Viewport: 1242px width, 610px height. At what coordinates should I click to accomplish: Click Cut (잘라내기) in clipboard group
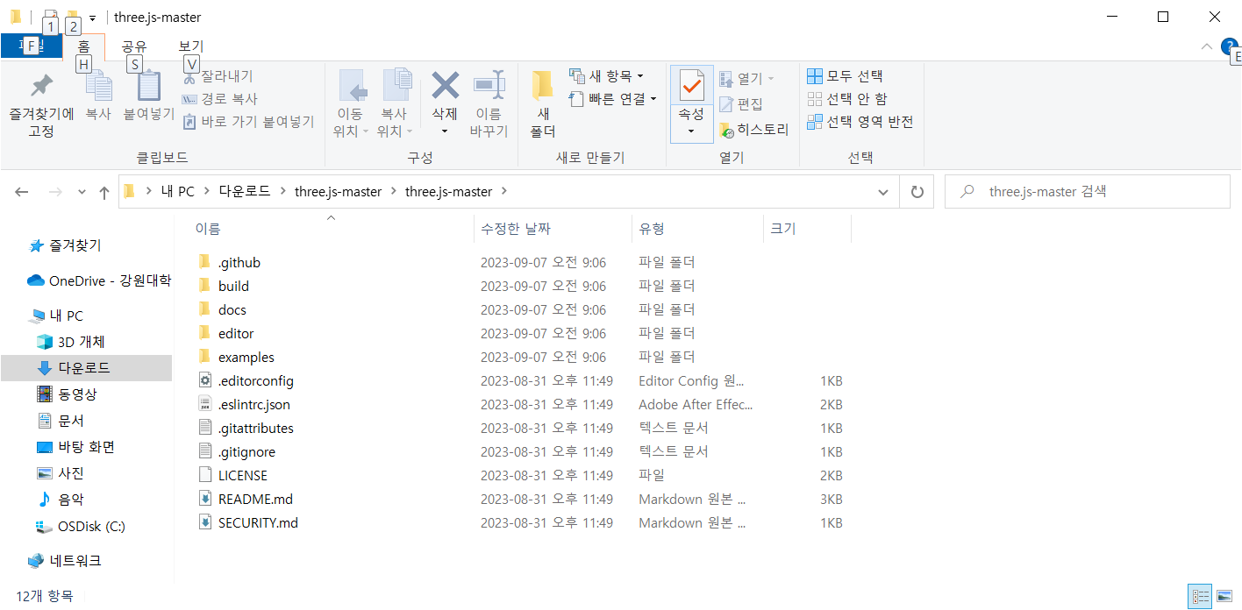coord(218,76)
